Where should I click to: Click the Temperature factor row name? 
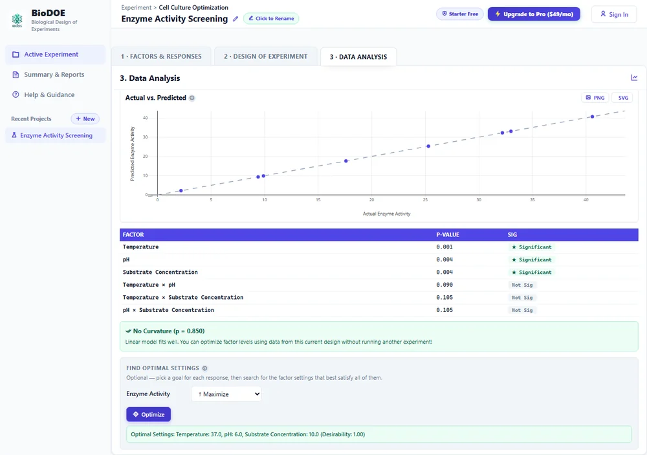(140, 247)
